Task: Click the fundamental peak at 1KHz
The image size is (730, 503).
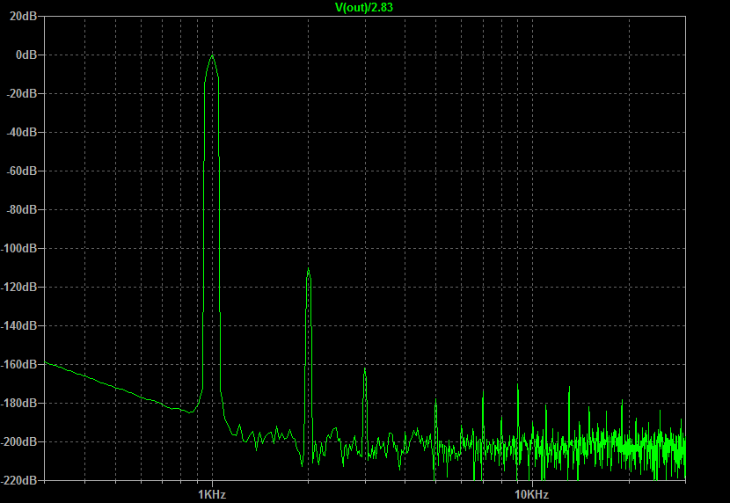Action: (x=212, y=56)
